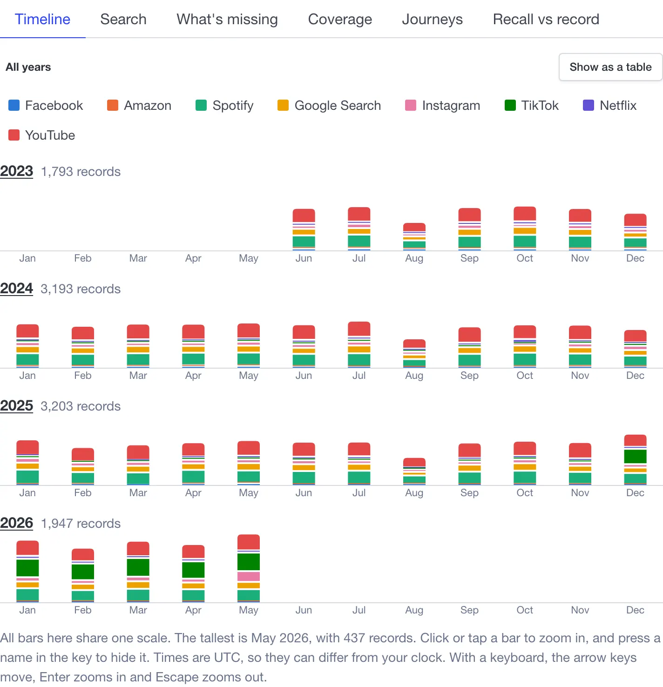The width and height of the screenshot is (663, 687).
Task: Click the February 2025 bar
Action: click(x=83, y=467)
